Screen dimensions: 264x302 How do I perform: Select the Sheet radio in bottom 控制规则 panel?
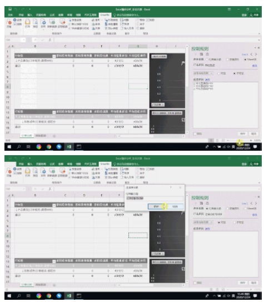click(x=245, y=209)
